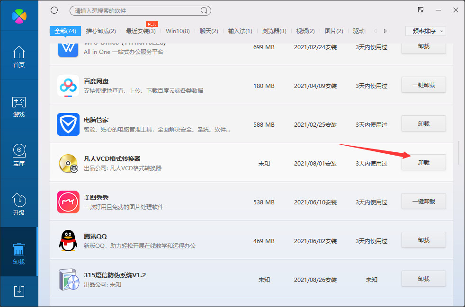Screen dimensions: 465x307
Task: Click the 腾讯QQ title text
Action: [x=95, y=237]
